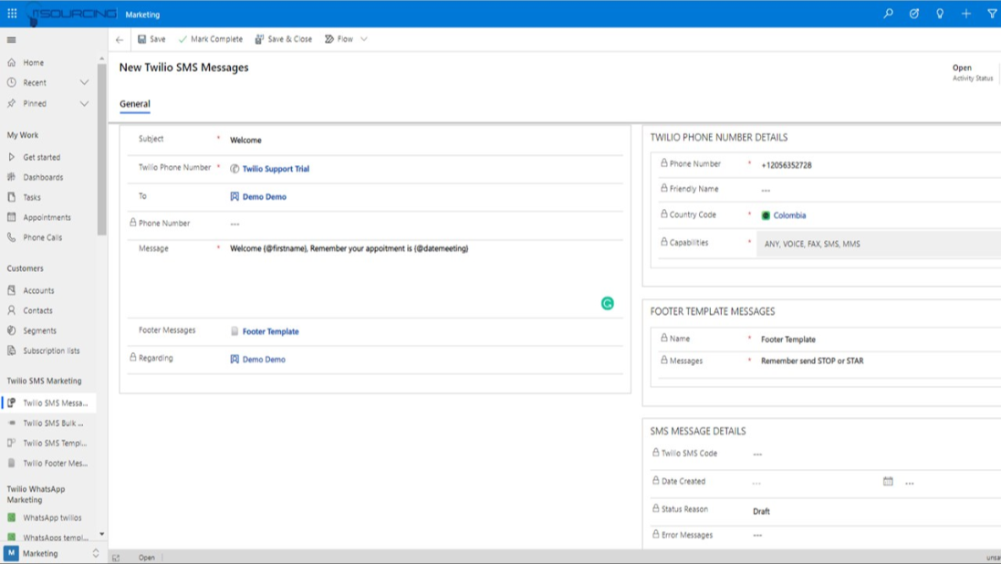Open the Demo Demo link in To field
1001x564 pixels.
pyautogui.click(x=265, y=197)
